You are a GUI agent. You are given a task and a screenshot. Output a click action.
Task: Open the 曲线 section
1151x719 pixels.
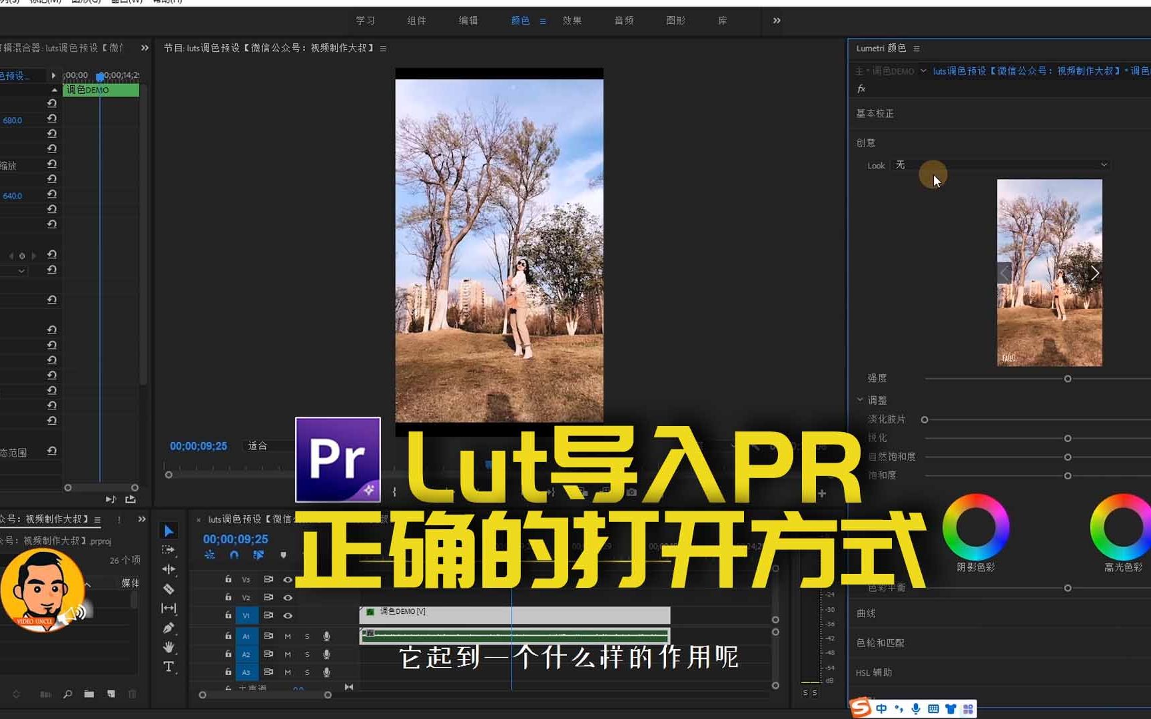coord(866,613)
